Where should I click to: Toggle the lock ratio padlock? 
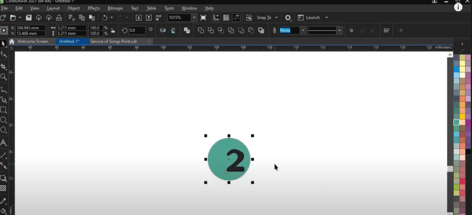112,31
